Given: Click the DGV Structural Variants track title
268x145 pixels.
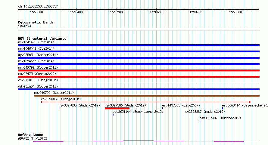Looking at the screenshot, I should pos(42,39).
